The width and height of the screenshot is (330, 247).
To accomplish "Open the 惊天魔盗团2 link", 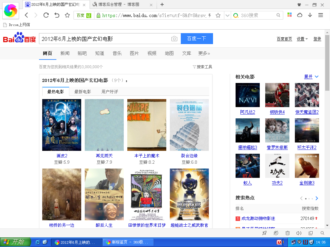I will [307, 112].
